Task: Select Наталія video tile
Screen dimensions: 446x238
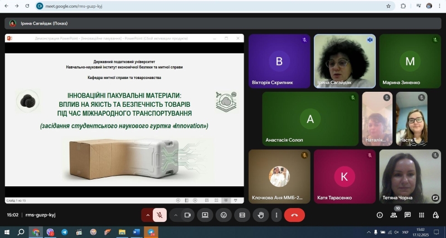Action: (377, 118)
